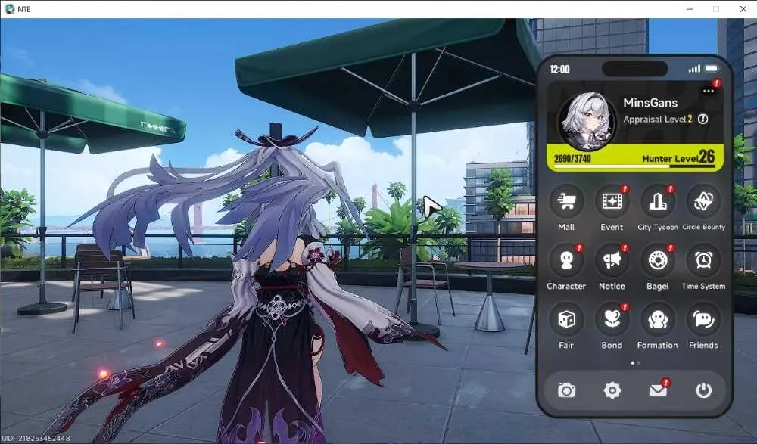Click the MinsGans profile avatar
This screenshot has width=757, height=444.
(x=587, y=121)
